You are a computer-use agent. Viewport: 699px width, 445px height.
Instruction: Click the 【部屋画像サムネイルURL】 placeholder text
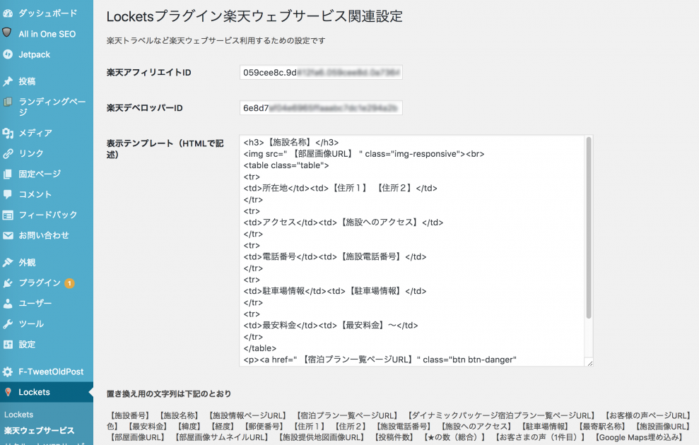pyautogui.click(x=221, y=437)
